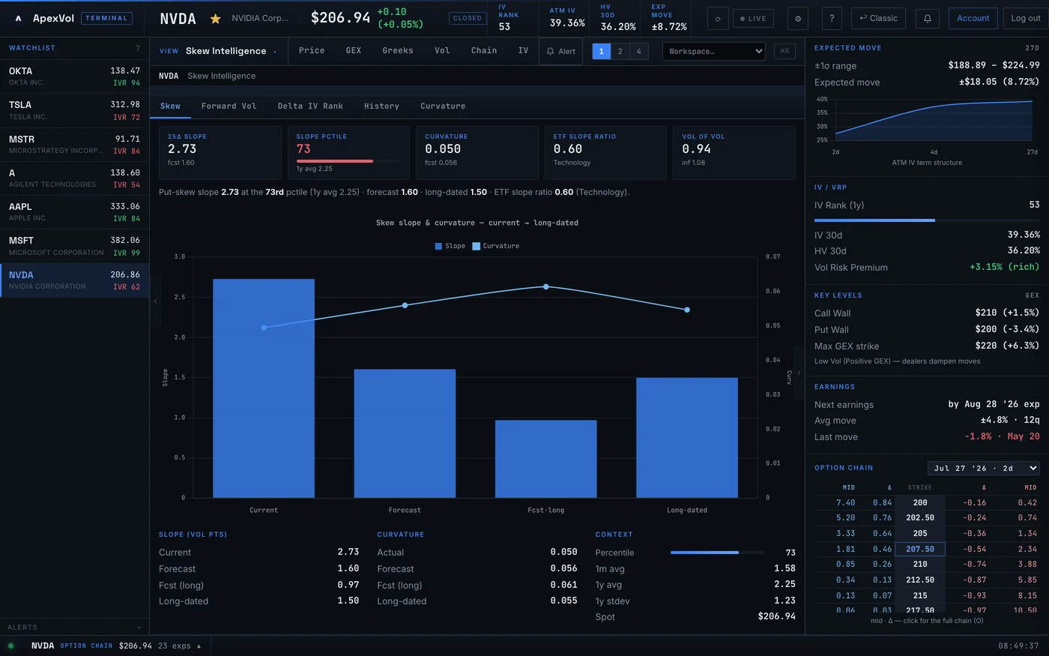Switch to the Delta IV Rank sub-tab

tap(310, 106)
